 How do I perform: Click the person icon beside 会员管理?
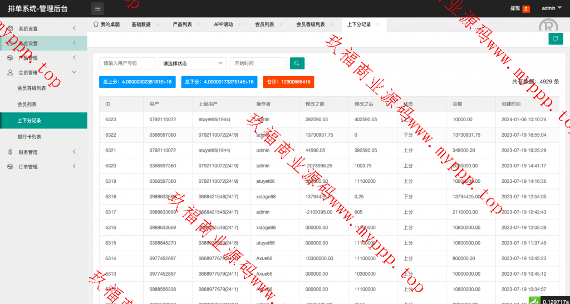point(10,72)
